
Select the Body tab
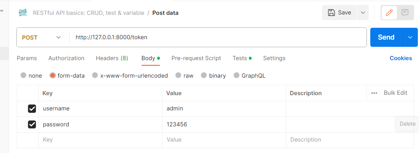click(x=150, y=58)
